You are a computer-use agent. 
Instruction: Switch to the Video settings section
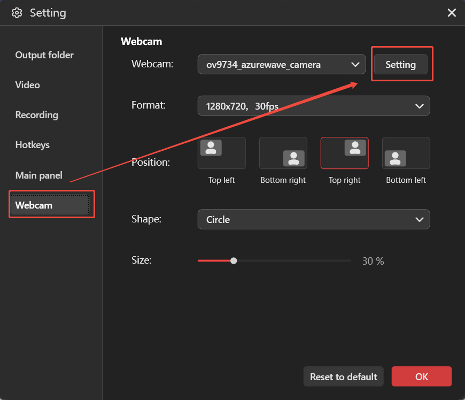point(27,84)
